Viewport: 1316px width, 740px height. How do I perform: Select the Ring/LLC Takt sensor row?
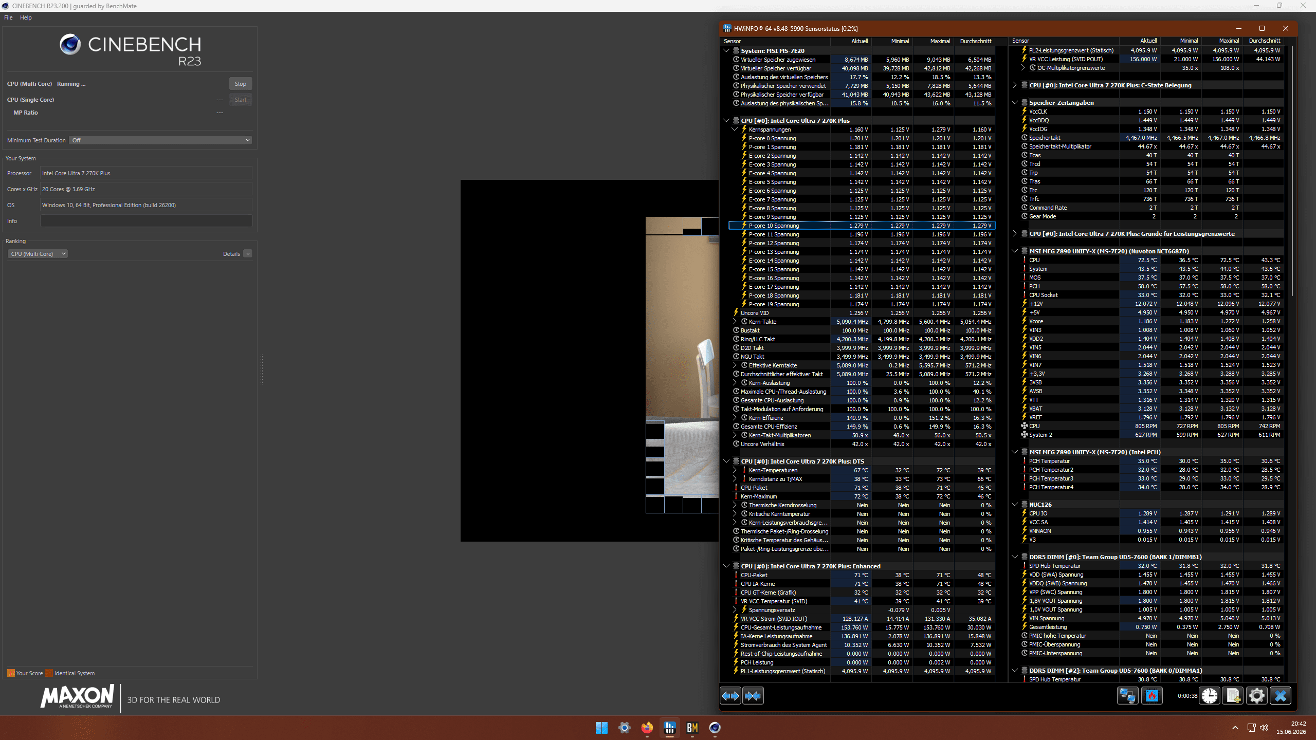[862, 339]
